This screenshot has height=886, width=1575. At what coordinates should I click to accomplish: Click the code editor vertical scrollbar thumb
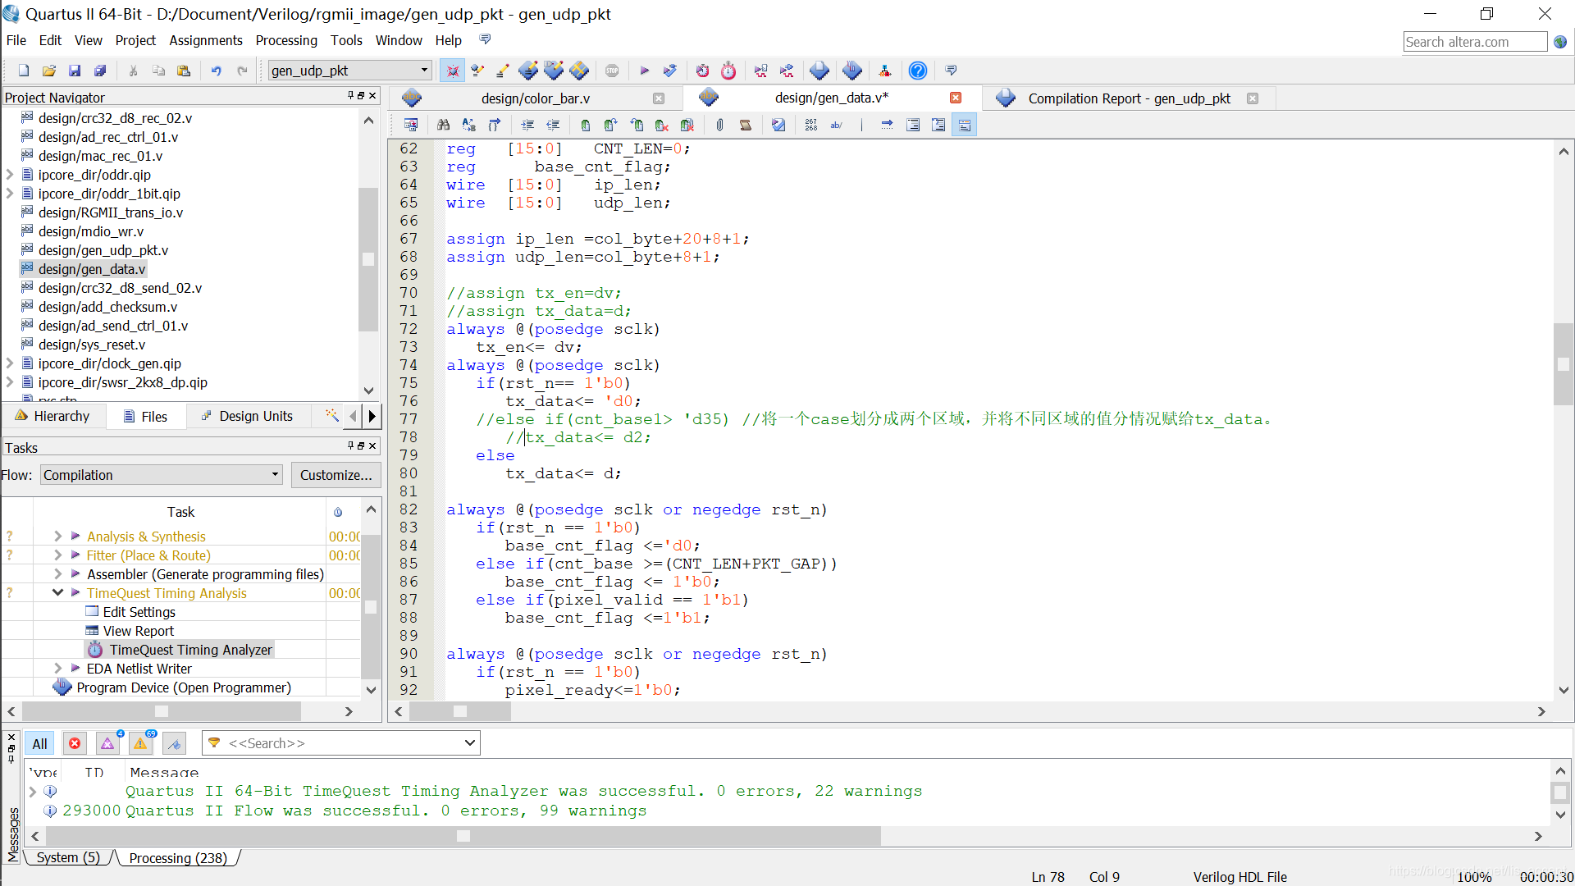click(x=1564, y=364)
